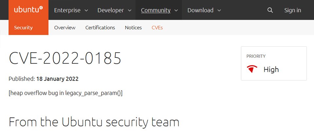Expand the chevron next to Download
This screenshot has height=137, width=314.
coord(219,10)
